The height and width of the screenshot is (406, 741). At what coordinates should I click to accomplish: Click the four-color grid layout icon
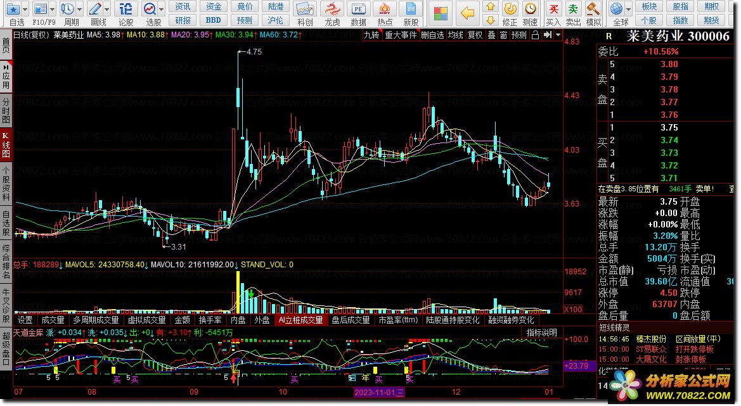click(441, 13)
